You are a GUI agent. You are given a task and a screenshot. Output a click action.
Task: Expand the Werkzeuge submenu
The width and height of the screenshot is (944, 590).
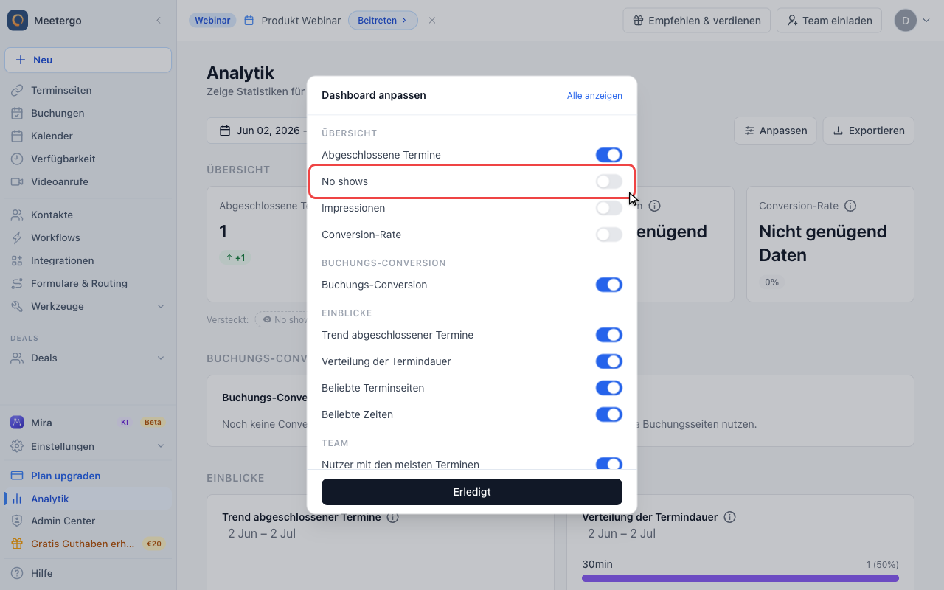[x=161, y=306]
